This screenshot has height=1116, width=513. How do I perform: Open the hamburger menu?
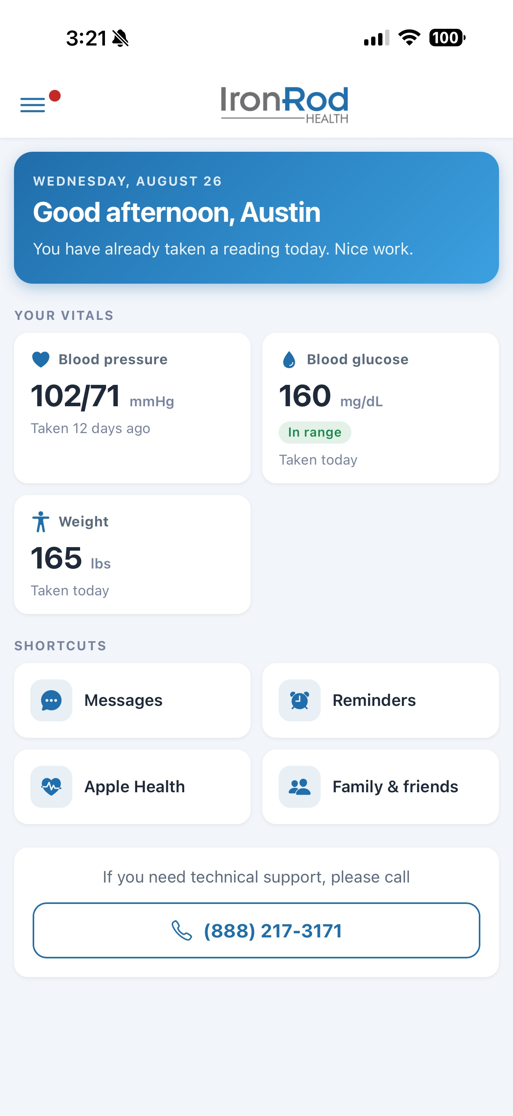[x=33, y=105]
